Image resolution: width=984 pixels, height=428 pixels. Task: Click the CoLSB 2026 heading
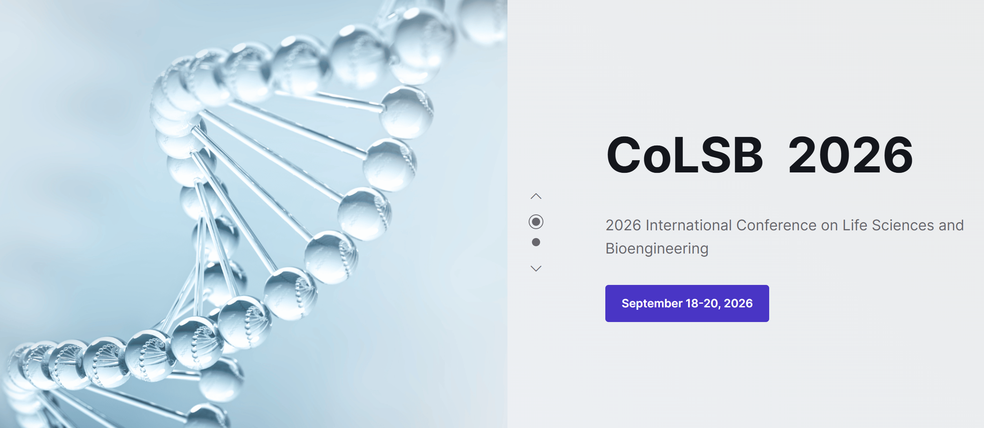759,155
